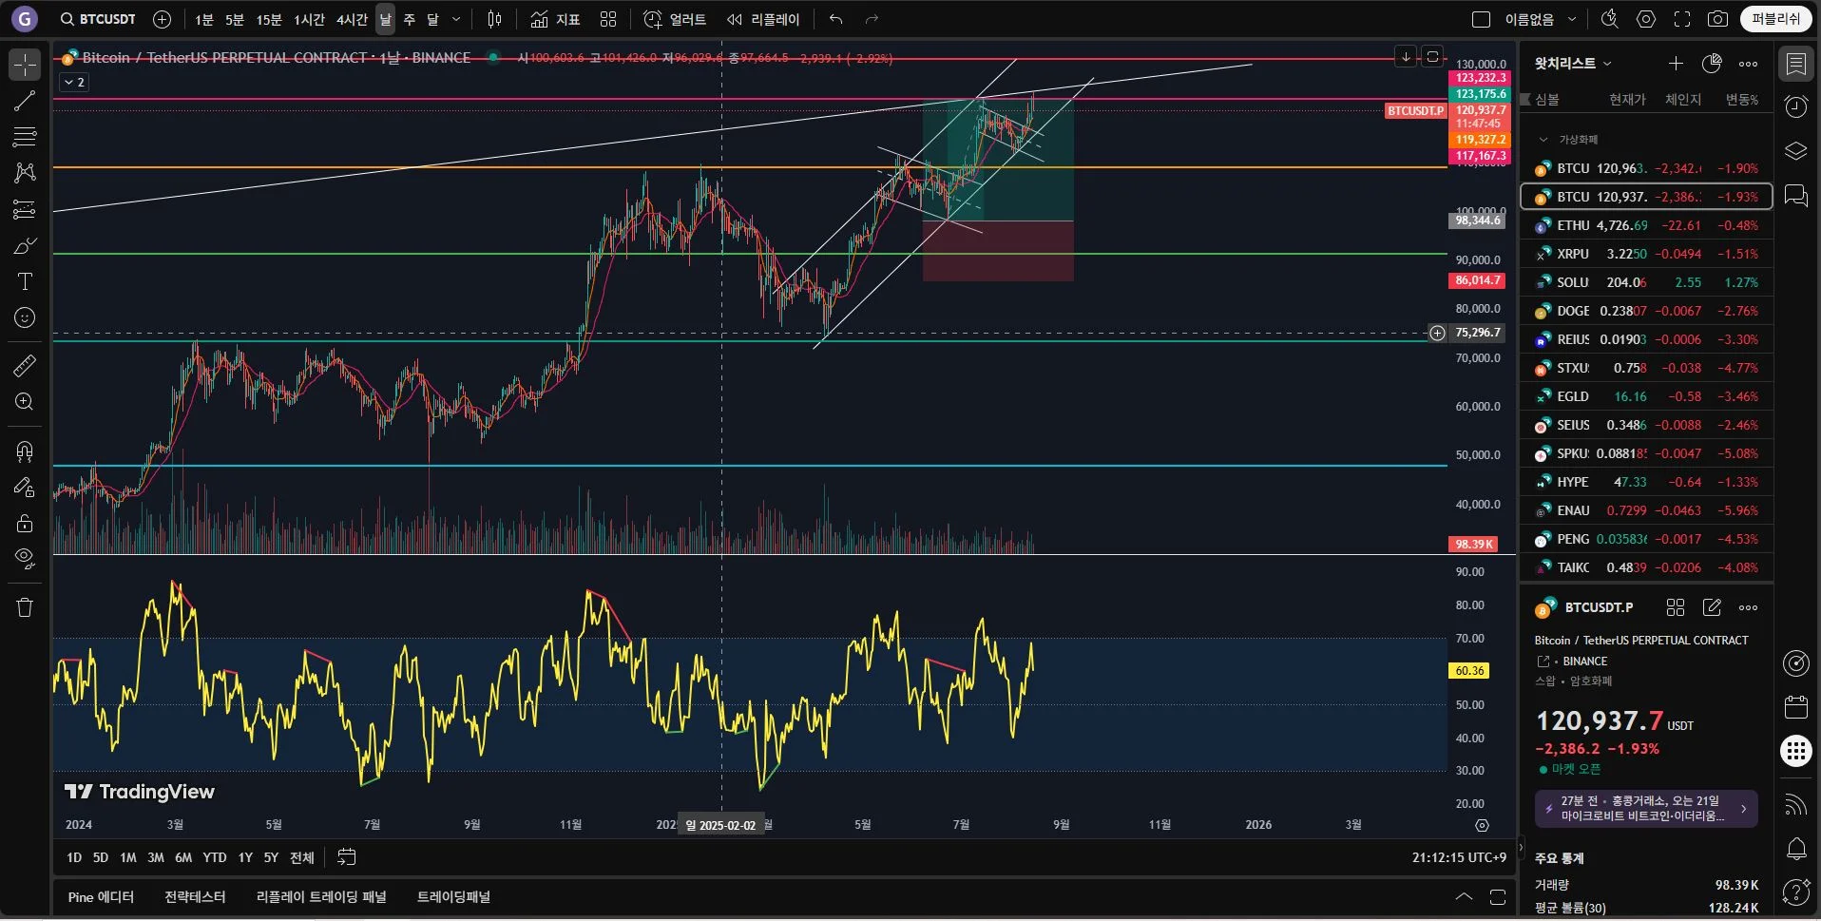Select the crosshair cursor tool

point(25,65)
